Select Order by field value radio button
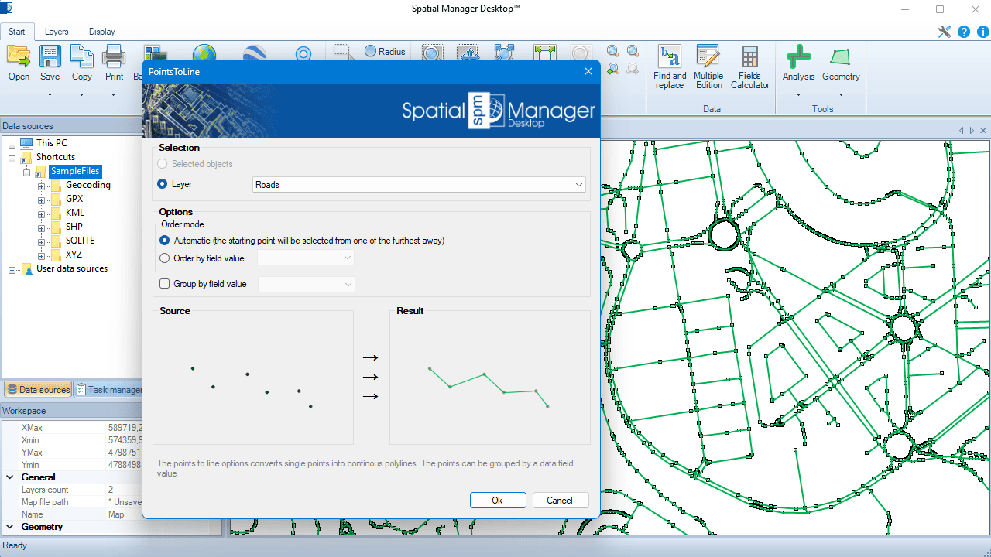Image resolution: width=991 pixels, height=557 pixels. tap(164, 258)
